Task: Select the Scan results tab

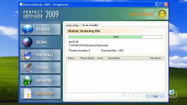Action: coord(90,25)
